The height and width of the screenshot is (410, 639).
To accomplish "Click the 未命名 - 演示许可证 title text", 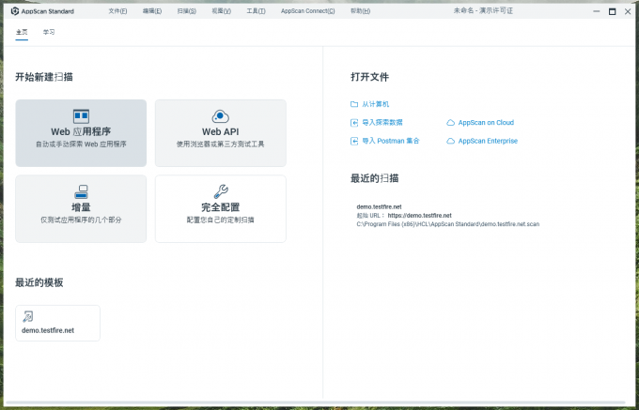I will point(483,11).
